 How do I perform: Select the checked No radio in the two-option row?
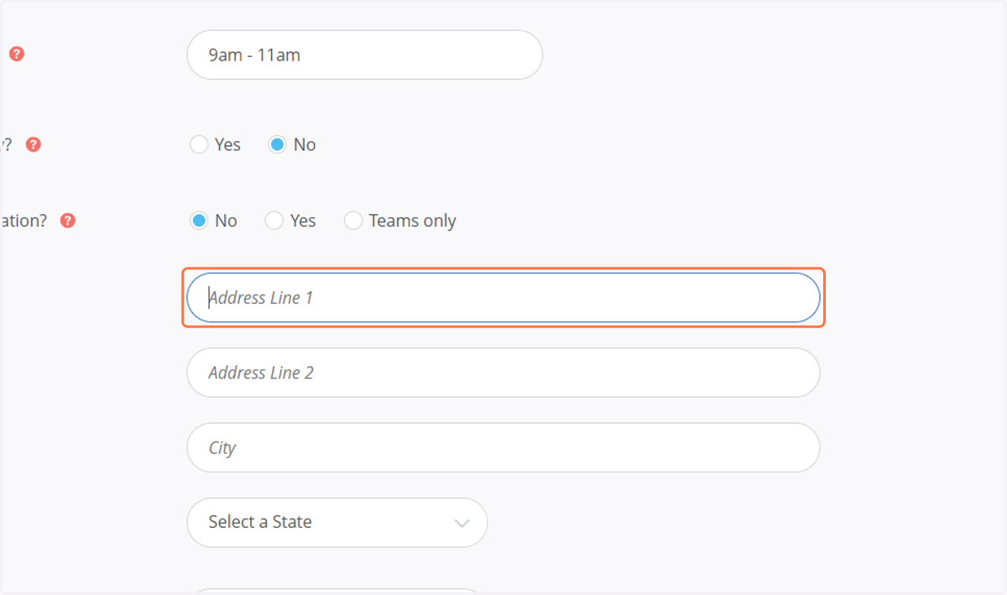point(277,144)
